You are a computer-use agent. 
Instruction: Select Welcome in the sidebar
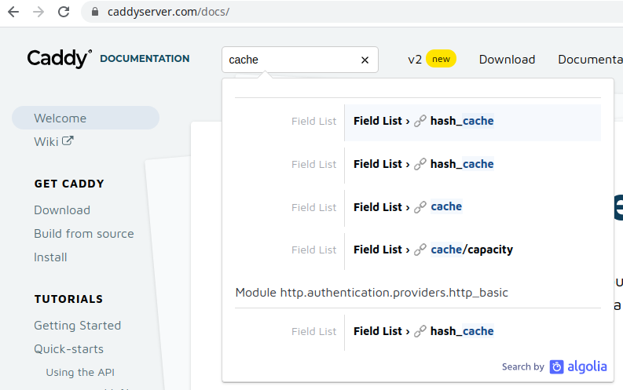point(86,118)
